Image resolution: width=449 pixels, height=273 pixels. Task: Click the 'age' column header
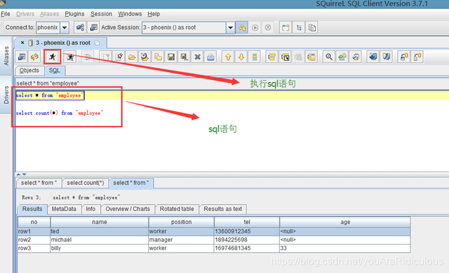tap(345, 222)
